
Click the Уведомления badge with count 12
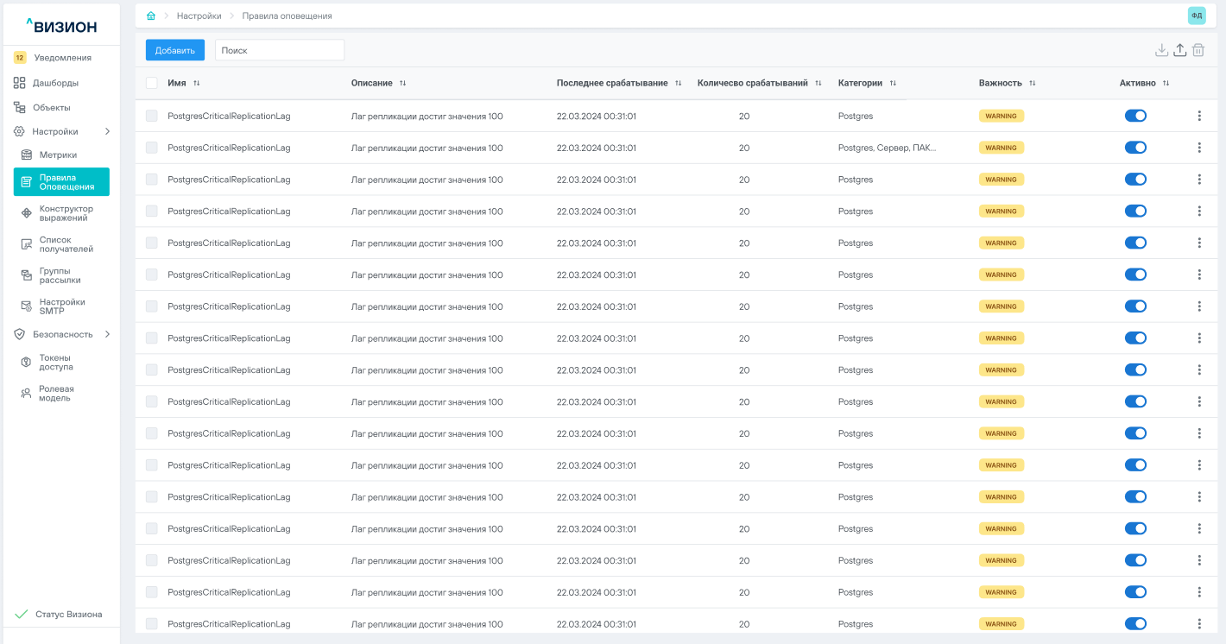20,58
